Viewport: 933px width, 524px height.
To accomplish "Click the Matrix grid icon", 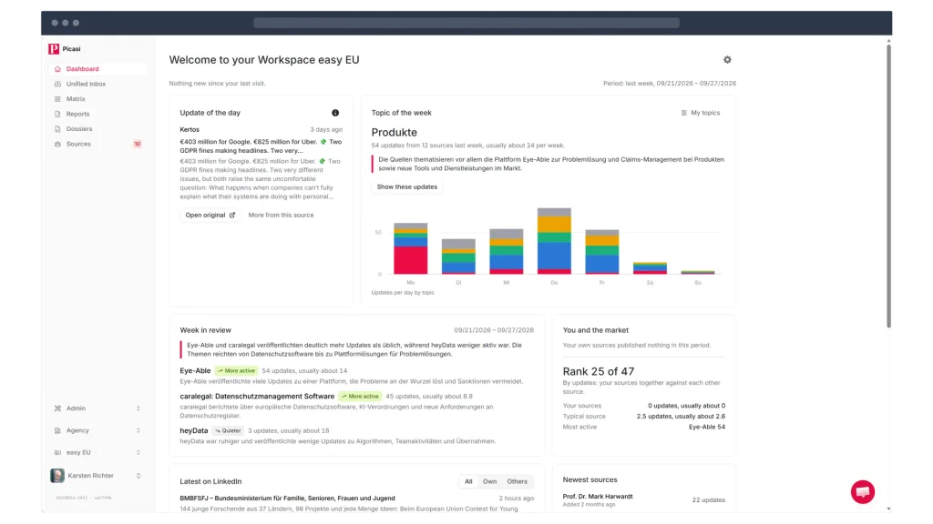I will pos(57,98).
